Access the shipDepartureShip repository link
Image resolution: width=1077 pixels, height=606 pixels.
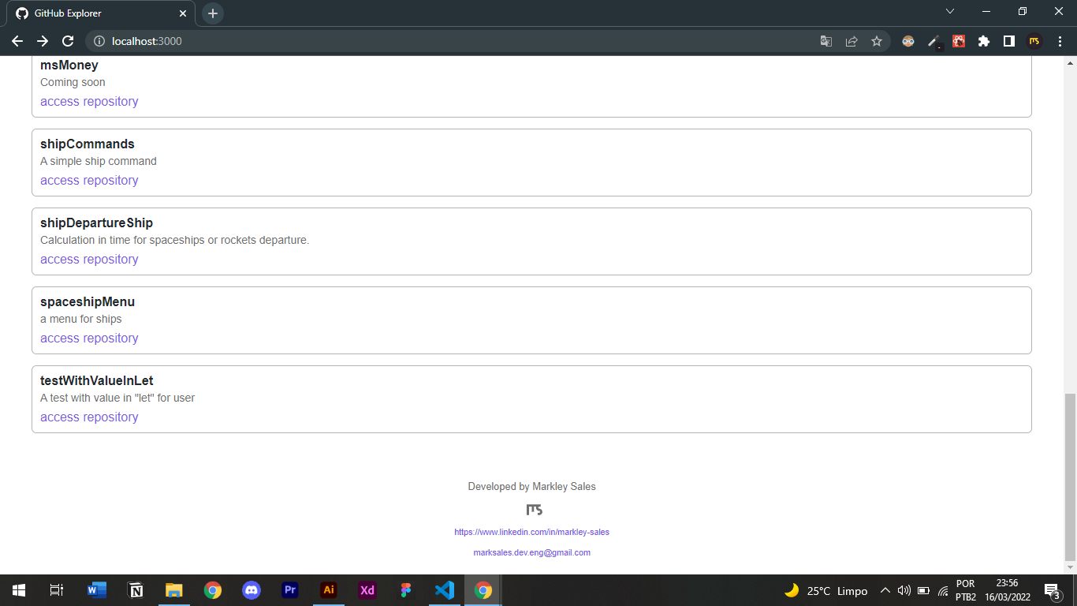tap(89, 259)
